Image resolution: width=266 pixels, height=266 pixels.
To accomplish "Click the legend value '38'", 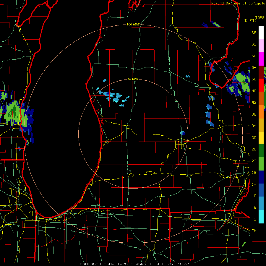I will (x=254, y=114).
